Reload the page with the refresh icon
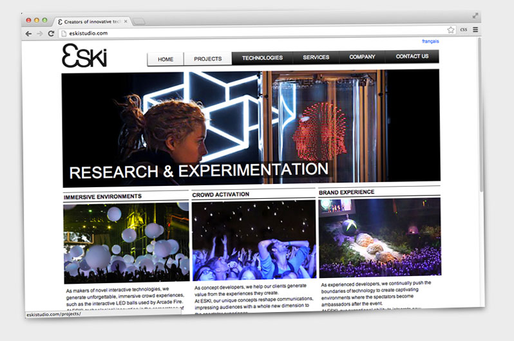 tap(51, 33)
